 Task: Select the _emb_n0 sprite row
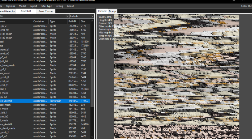click(x=45, y=54)
